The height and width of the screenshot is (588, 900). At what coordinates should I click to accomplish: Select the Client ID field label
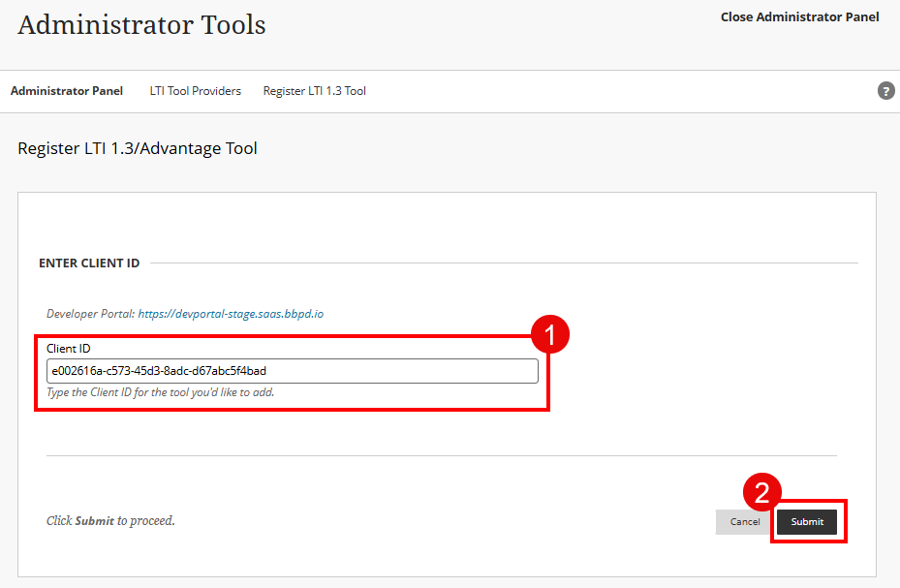coord(67,349)
